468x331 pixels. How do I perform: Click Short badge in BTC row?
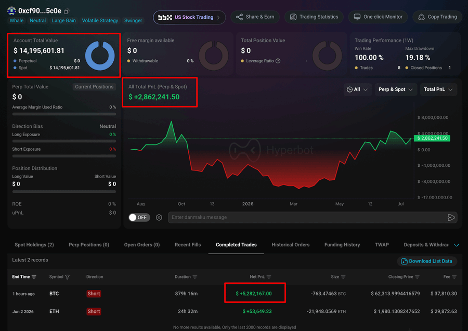tap(94, 294)
